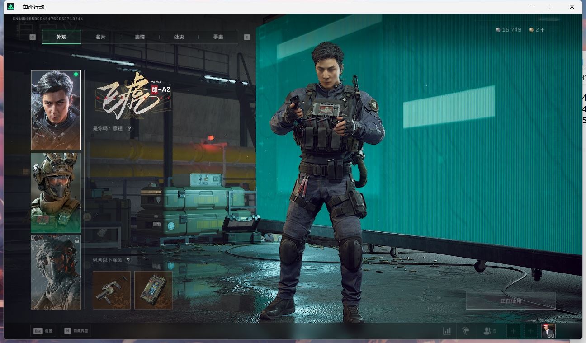Select the dark-haired operator skin thumbnail

[x=56, y=110]
